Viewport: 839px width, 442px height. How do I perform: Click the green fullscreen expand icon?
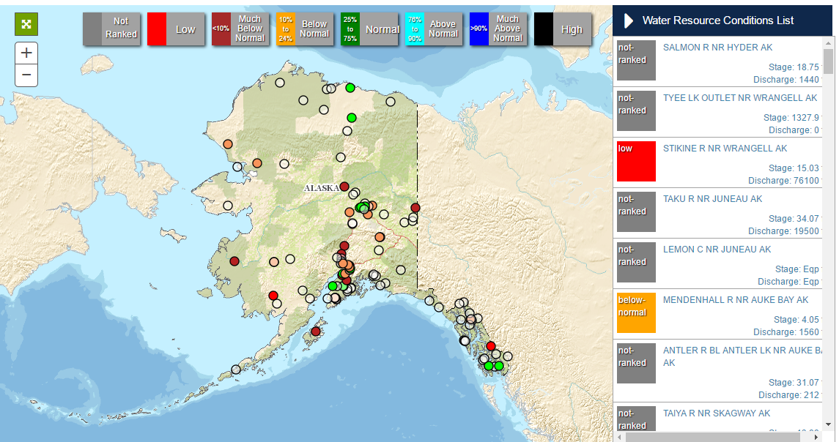[26, 23]
